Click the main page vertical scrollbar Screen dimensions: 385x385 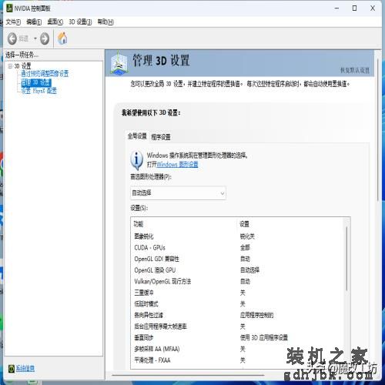coord(377,129)
